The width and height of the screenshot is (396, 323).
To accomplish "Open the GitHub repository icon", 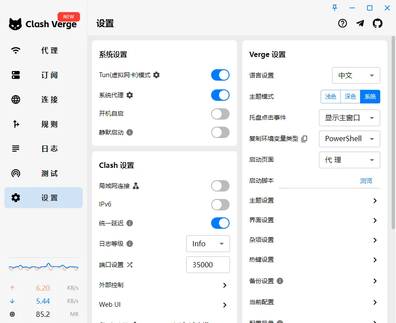I will click(x=377, y=24).
